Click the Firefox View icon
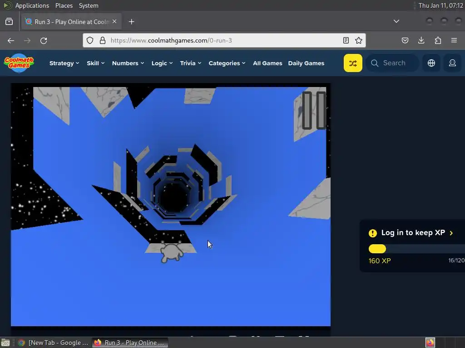Screen dimensions: 465x348 click(x=9, y=22)
